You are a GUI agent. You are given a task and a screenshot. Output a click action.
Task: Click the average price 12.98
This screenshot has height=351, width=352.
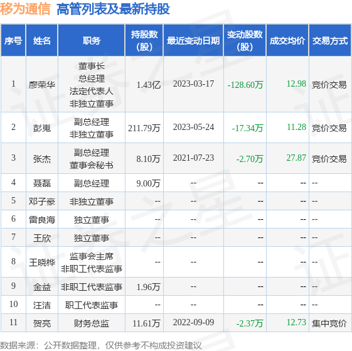click(x=296, y=84)
